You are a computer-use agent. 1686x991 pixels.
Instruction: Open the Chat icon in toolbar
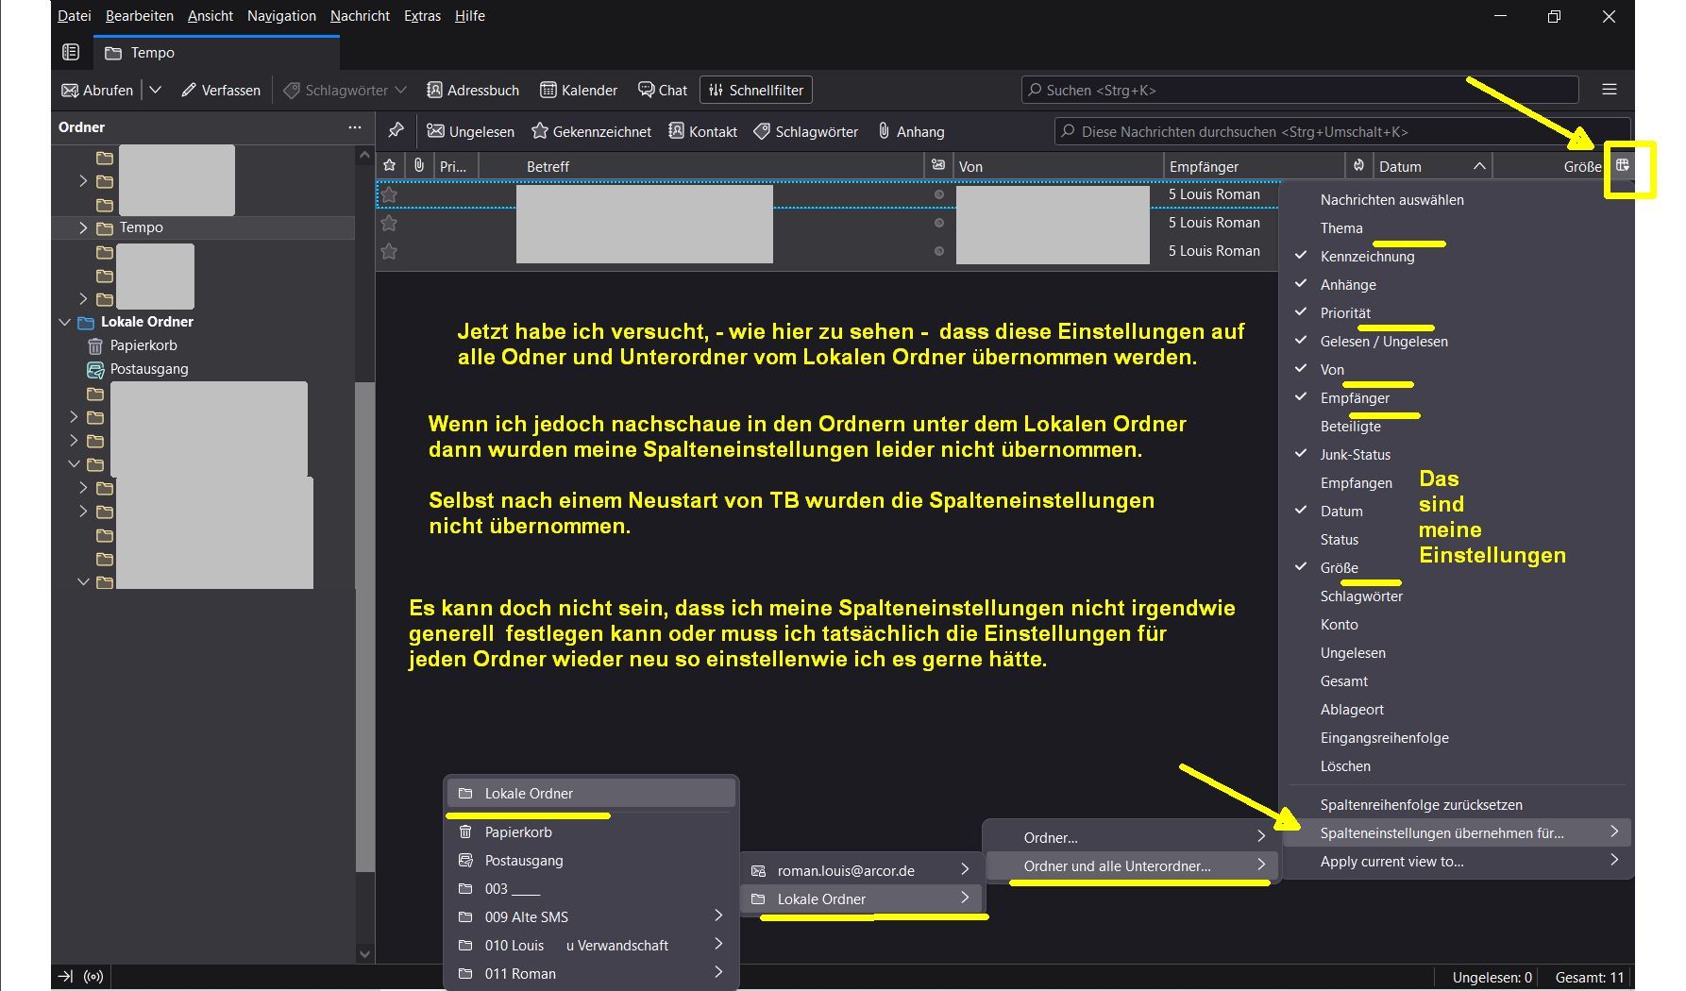662,91
